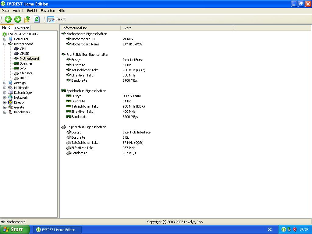Expand the DirectX tree node
Screen dimensions: 312x234
click(x=5, y=102)
